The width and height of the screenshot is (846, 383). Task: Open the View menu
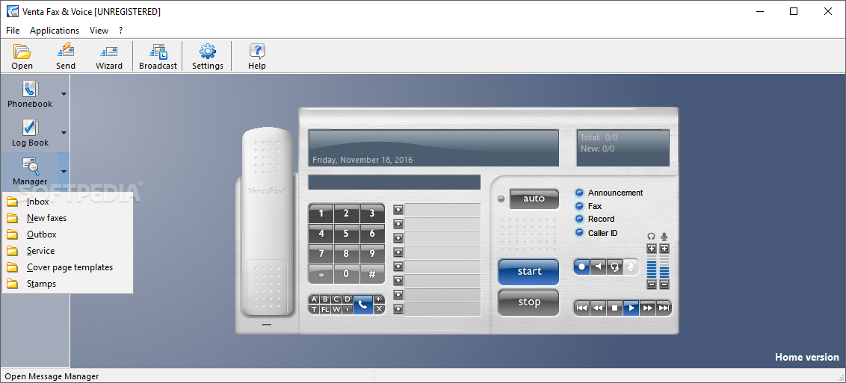99,31
